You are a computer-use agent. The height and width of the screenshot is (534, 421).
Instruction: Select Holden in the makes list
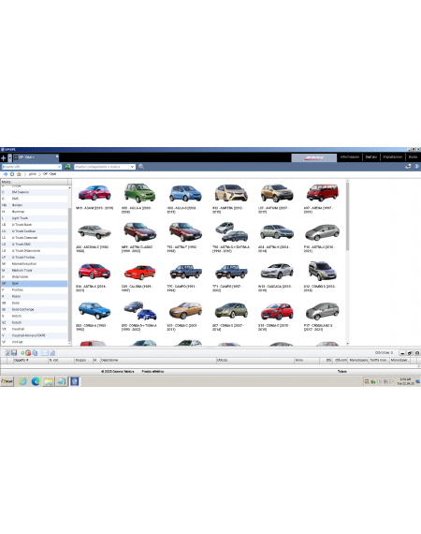click(34, 205)
